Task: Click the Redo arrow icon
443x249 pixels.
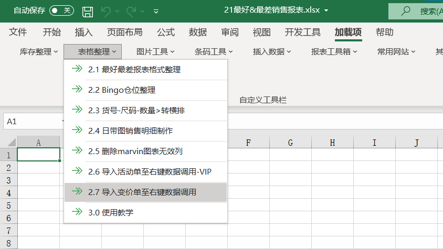Action: click(131, 12)
